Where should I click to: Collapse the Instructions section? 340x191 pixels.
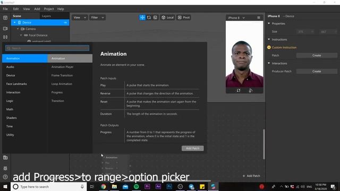pyautogui.click(x=269, y=39)
